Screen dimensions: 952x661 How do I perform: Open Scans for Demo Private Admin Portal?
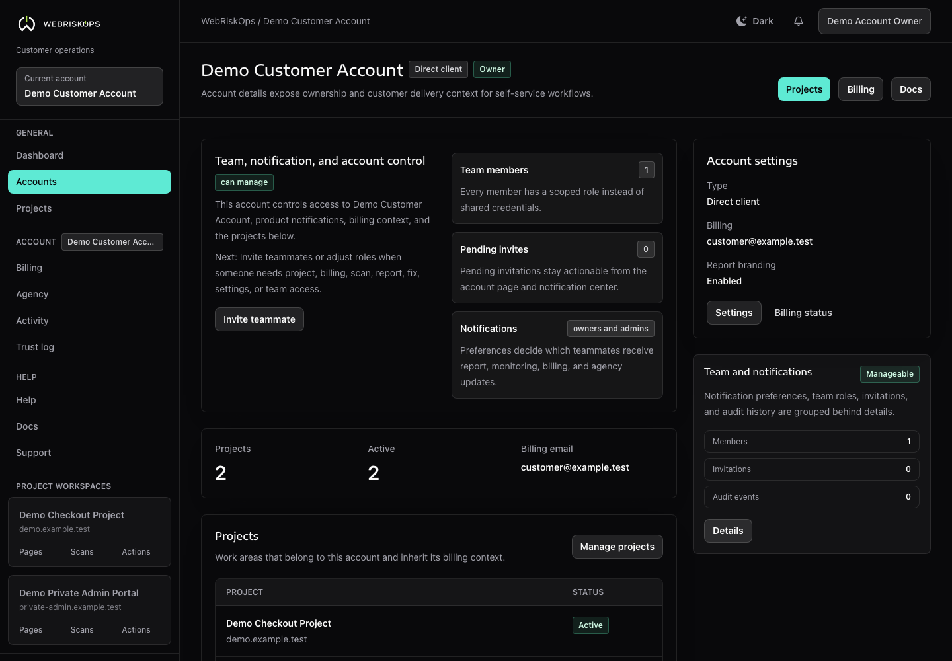point(82,630)
